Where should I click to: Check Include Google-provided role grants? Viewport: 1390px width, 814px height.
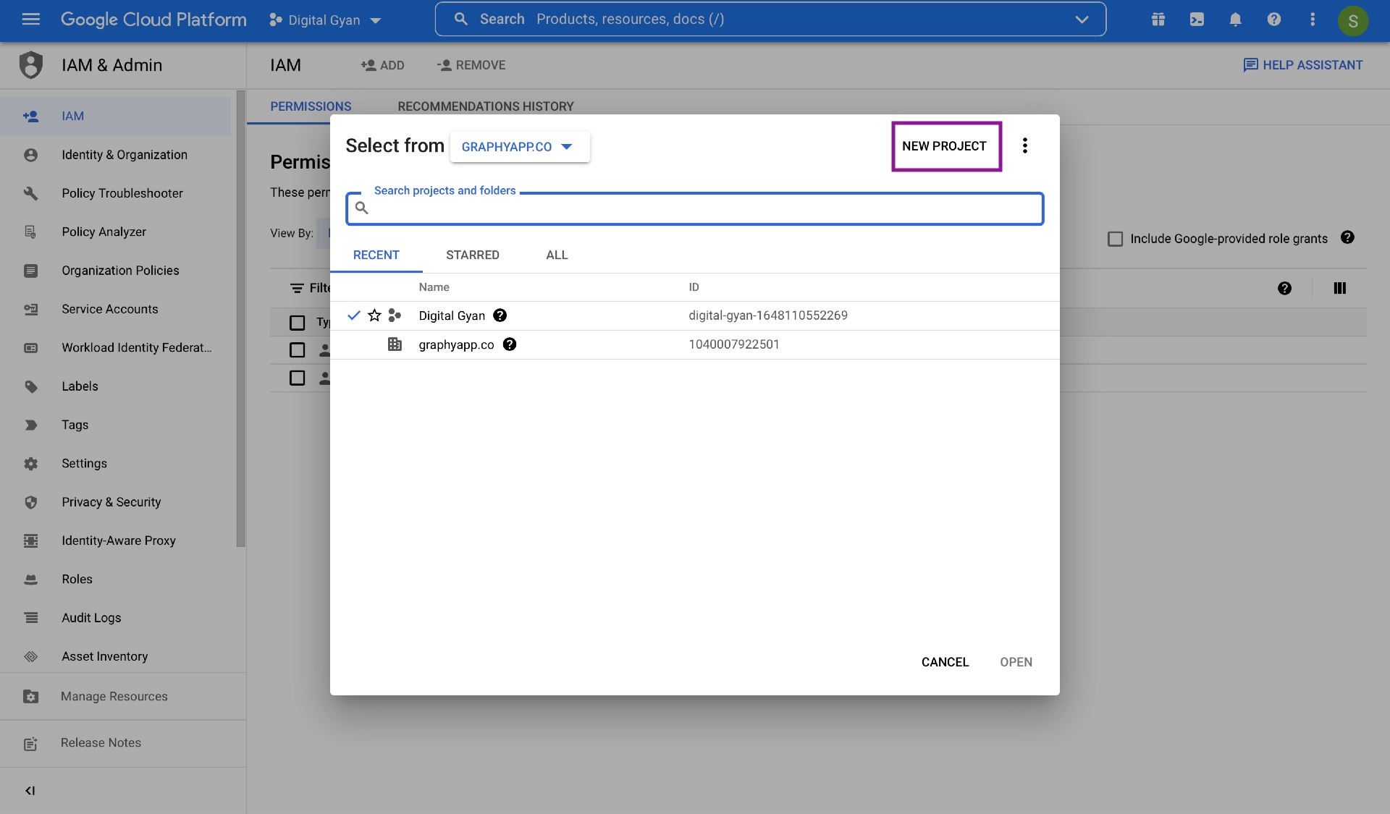[x=1115, y=239]
